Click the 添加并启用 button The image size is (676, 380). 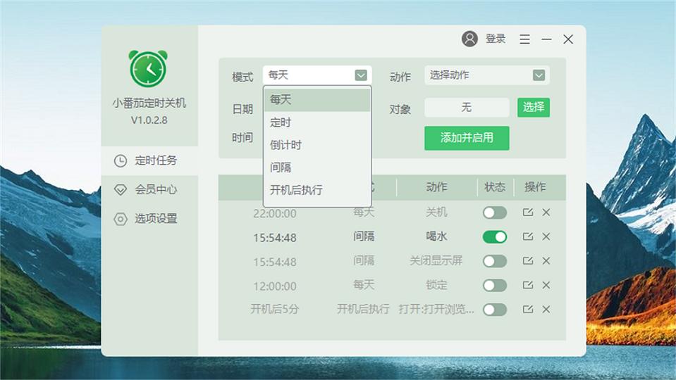pos(466,138)
